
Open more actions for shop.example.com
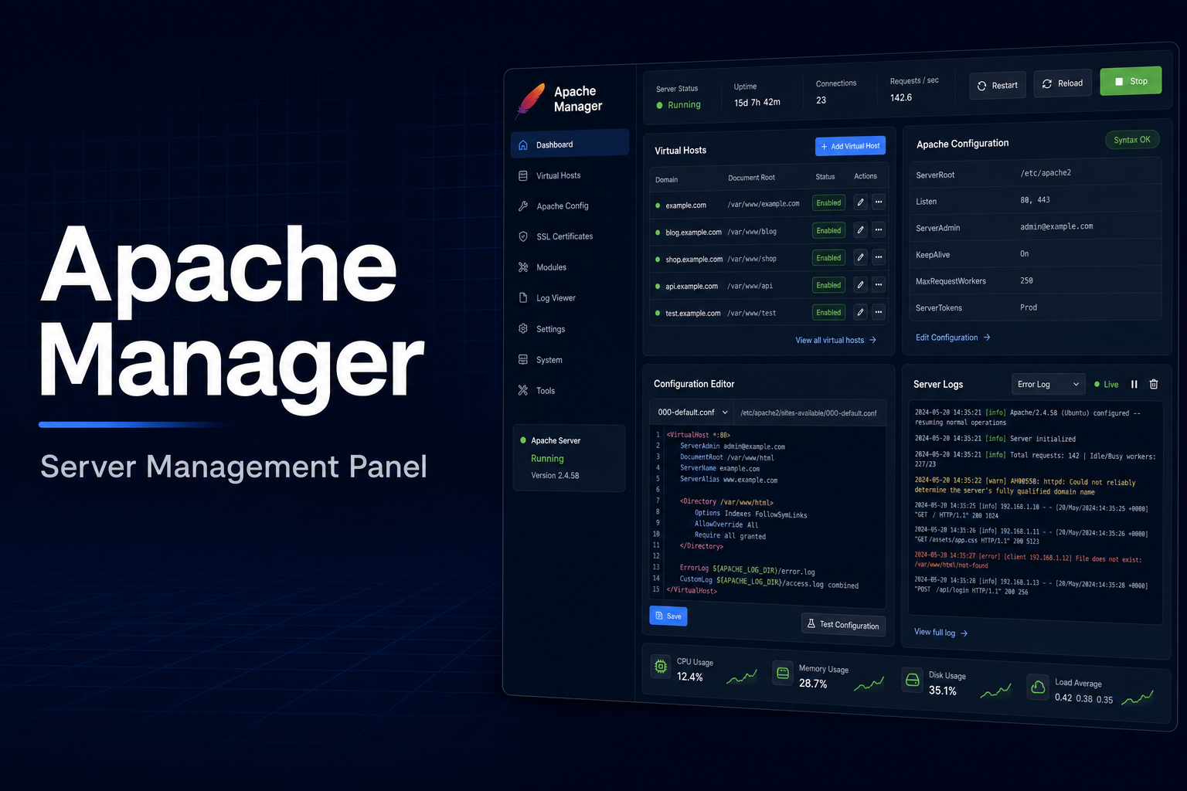pos(879,257)
